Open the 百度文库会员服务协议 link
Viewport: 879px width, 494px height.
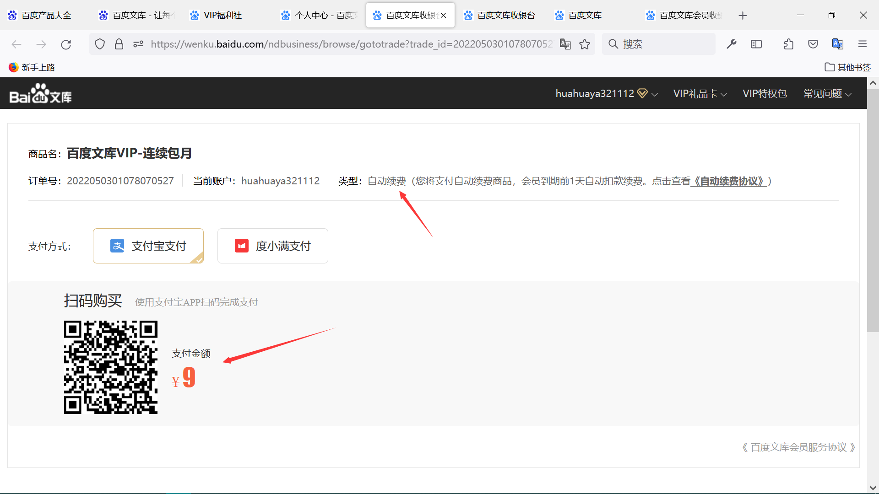click(798, 447)
